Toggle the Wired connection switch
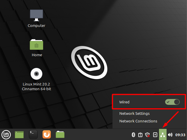Viewport: 187px width, 140px height. (x=172, y=102)
